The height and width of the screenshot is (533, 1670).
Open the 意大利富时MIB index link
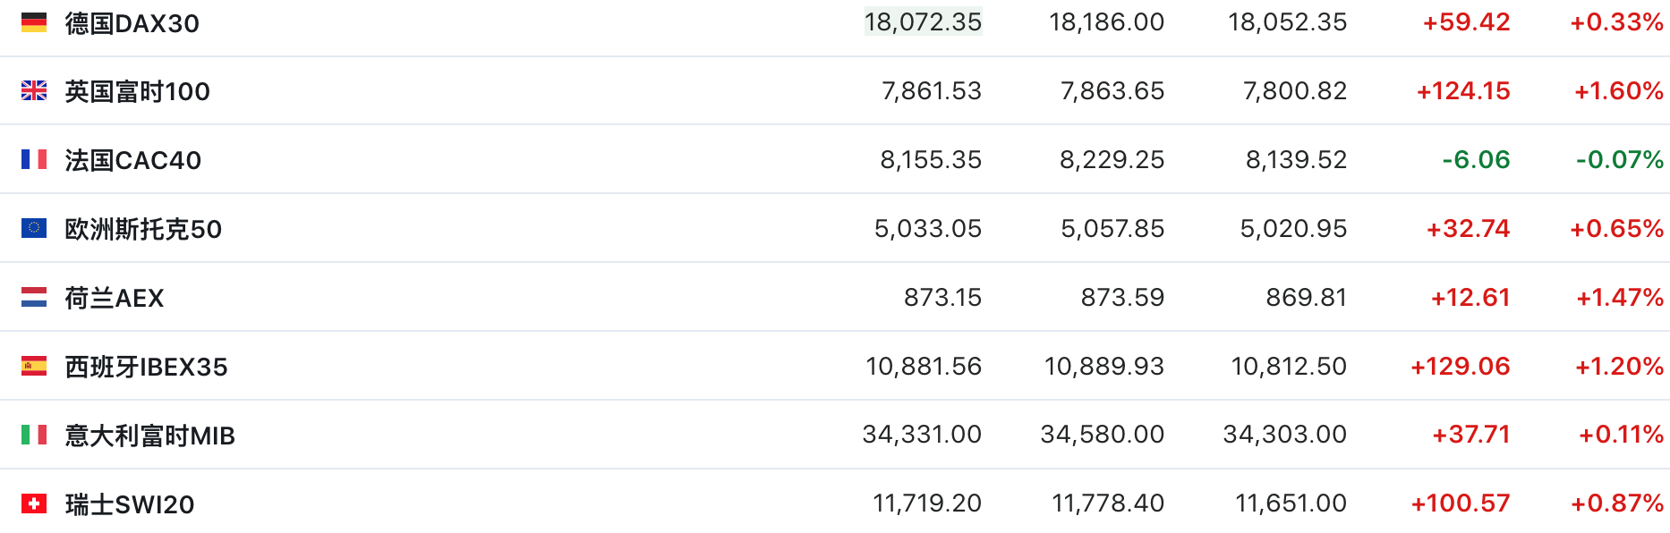(x=150, y=436)
